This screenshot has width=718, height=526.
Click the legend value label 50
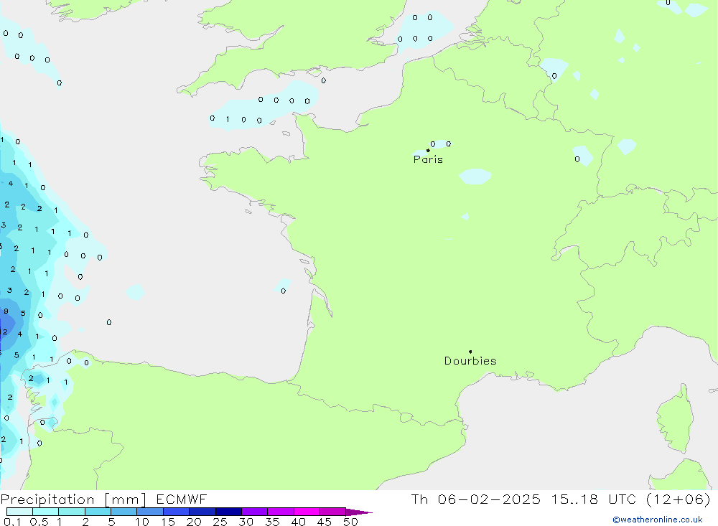tap(350, 522)
